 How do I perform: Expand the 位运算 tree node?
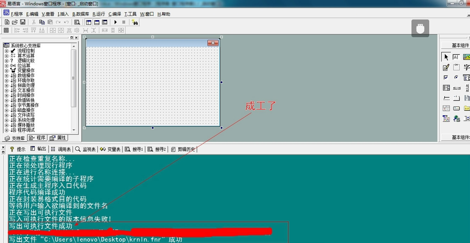7,66
